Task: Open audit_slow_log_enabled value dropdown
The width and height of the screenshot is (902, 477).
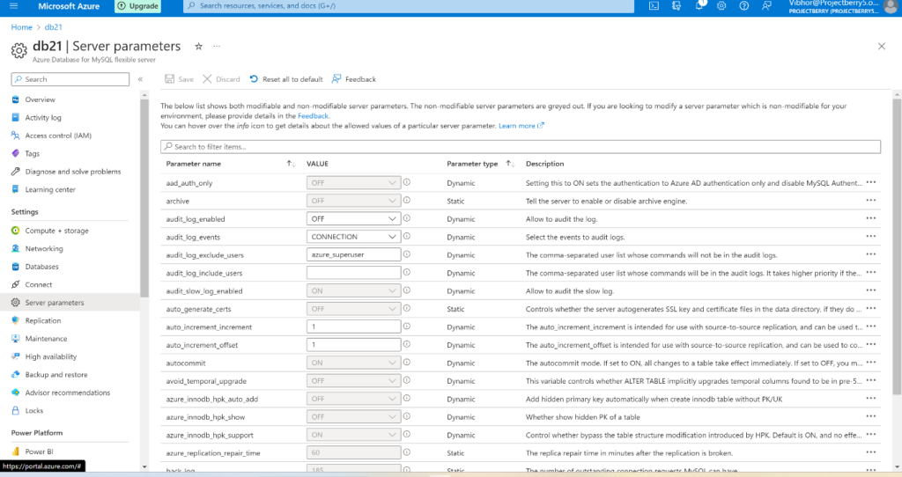Action: coord(353,290)
